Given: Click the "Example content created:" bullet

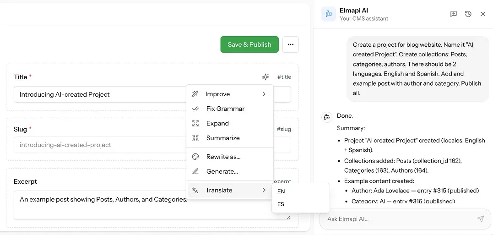Looking at the screenshot, I should pyautogui.click(x=379, y=181).
